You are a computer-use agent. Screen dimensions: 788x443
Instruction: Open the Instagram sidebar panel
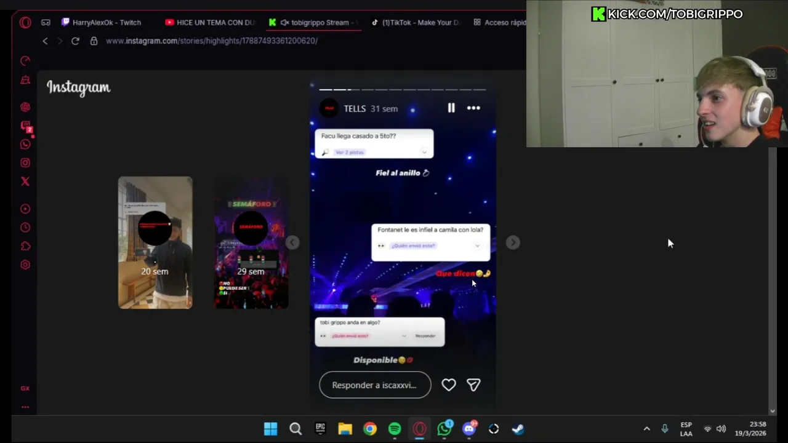point(25,162)
